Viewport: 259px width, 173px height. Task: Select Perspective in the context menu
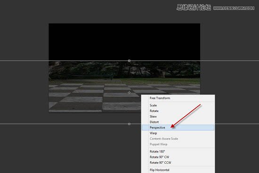tap(178, 128)
